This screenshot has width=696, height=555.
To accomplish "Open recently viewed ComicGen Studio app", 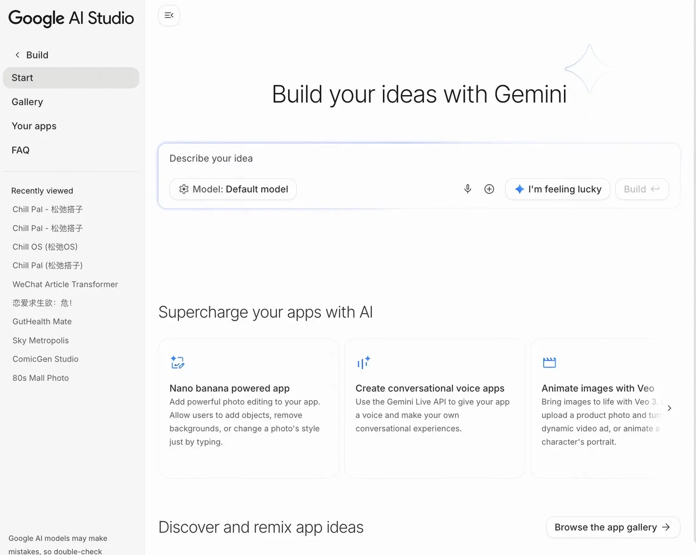I will click(46, 359).
